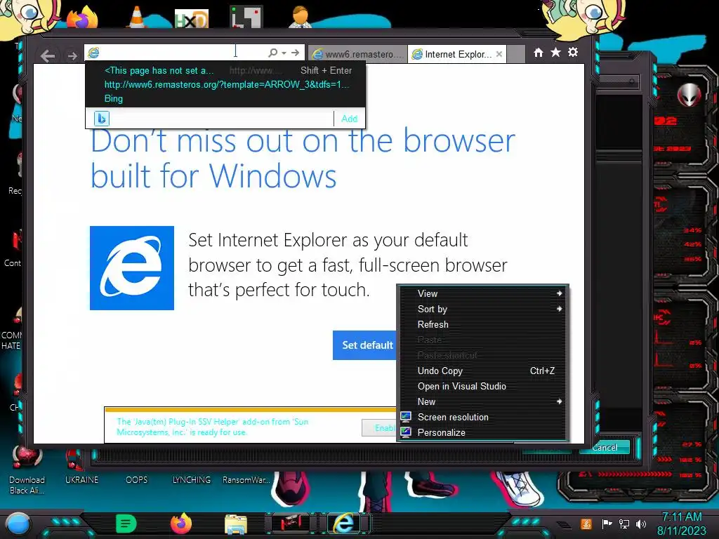The image size is (719, 539).
Task: Open the green notes app on taskbar
Action: pyautogui.click(x=126, y=524)
